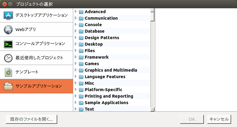Screen dimensions: 237x127
Task: Click scrollbar down arrow in sample list
Action: point(152,109)
